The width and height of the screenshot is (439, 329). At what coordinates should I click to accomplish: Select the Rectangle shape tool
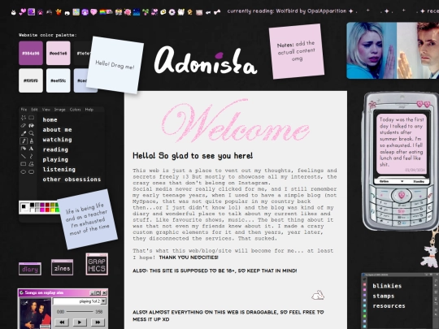24,164
